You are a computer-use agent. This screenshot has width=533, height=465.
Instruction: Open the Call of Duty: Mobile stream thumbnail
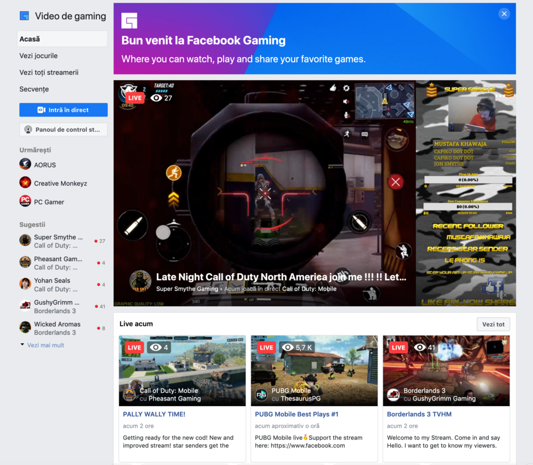[182, 370]
